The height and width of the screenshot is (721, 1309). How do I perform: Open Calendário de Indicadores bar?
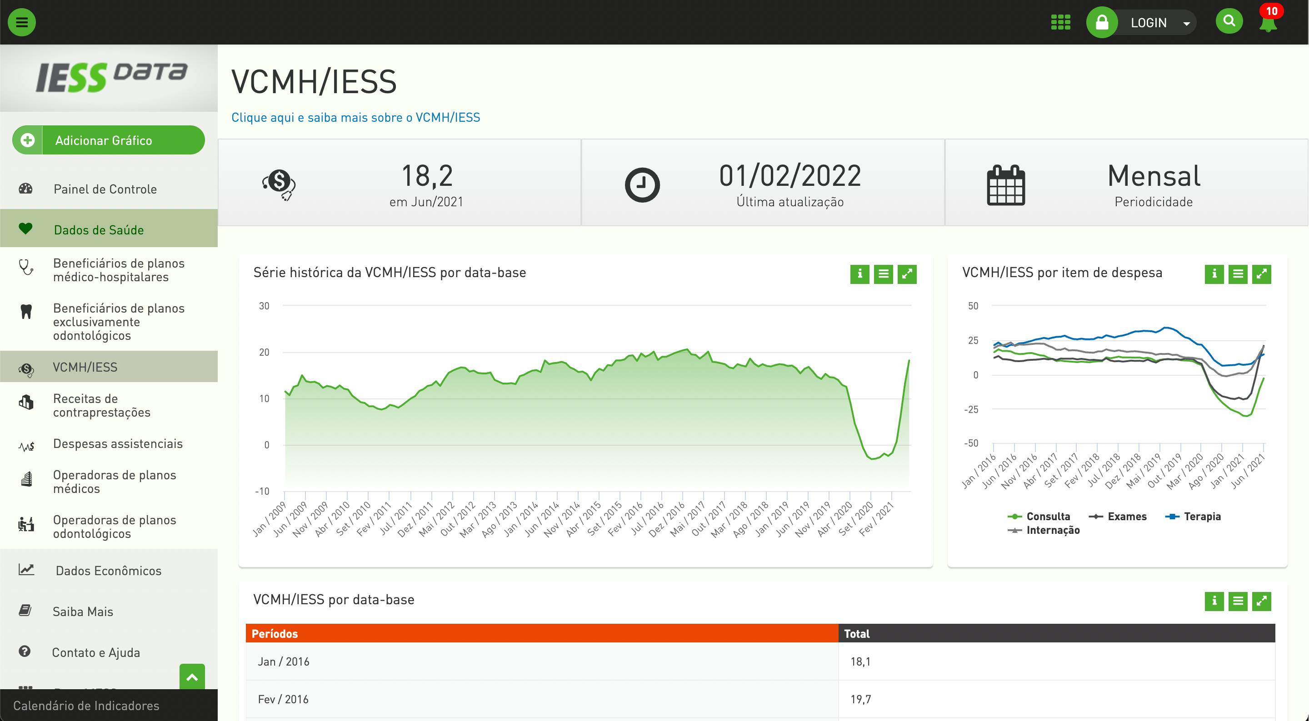(x=109, y=705)
